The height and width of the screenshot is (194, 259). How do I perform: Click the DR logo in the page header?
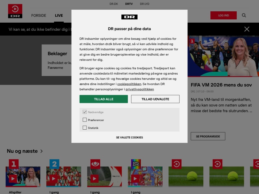(15, 11)
